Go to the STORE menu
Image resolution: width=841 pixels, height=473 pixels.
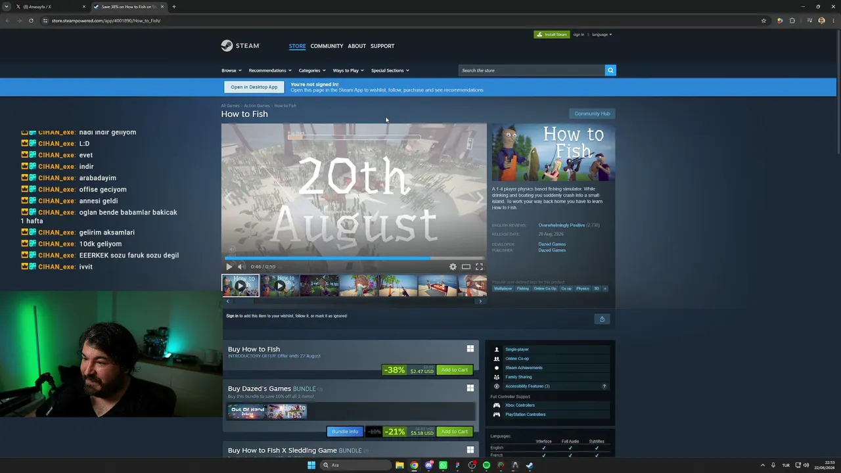297,46
